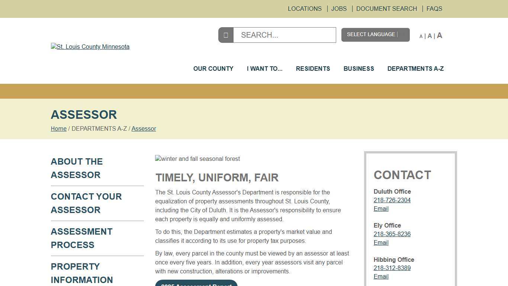Open the Select Language dropdown
Image resolution: width=508 pixels, height=286 pixels.
(375, 34)
